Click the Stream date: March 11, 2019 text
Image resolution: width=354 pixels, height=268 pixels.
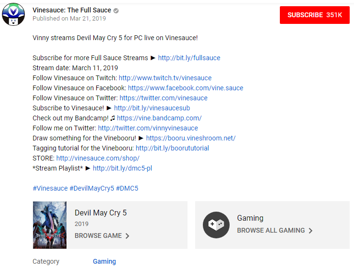click(x=75, y=68)
